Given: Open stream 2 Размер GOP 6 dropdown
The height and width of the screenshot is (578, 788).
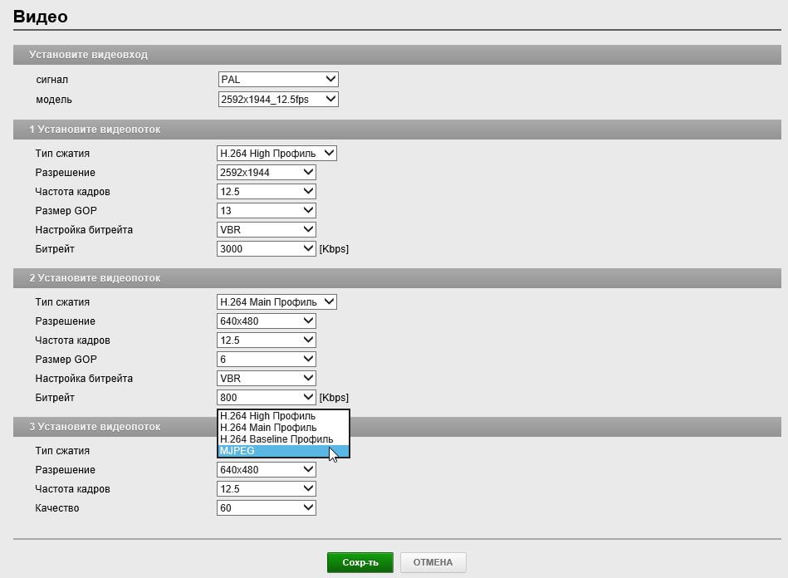Looking at the screenshot, I should pyautogui.click(x=266, y=360).
